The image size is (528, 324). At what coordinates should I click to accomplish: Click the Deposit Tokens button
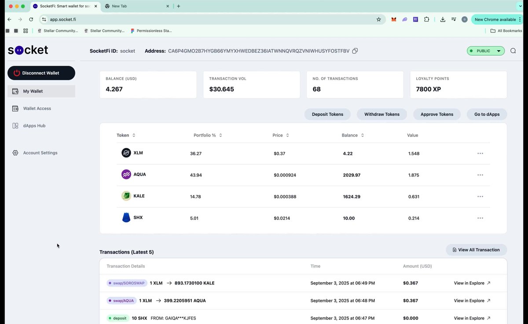tap(327, 114)
